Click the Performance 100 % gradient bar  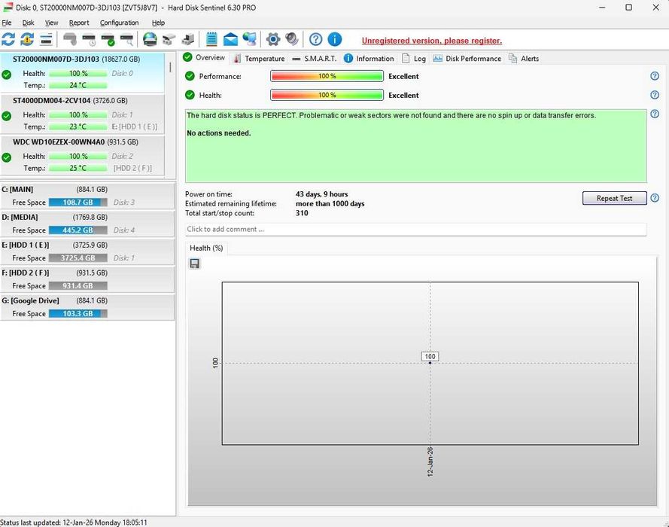tap(327, 76)
